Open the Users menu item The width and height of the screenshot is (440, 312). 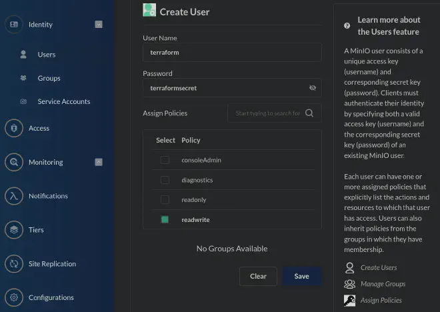click(x=47, y=55)
